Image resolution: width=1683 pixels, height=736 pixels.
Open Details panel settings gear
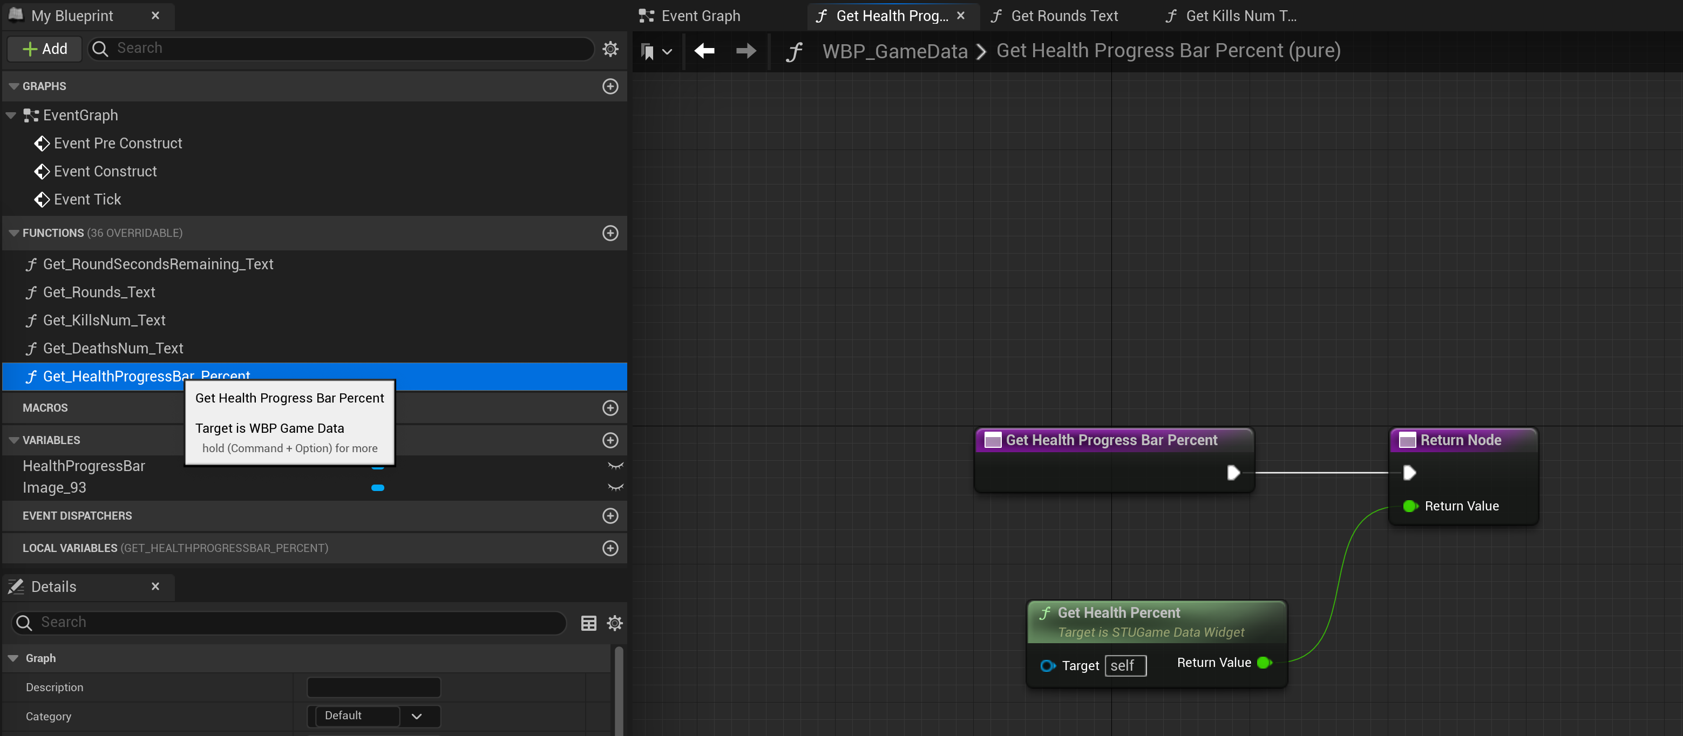[x=614, y=624]
